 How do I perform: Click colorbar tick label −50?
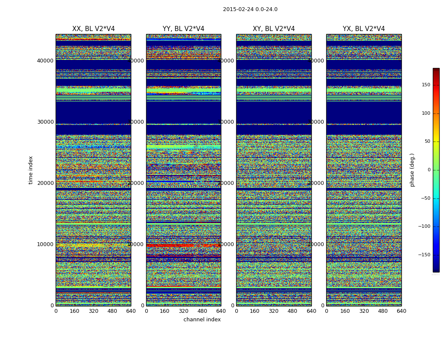tap(425, 198)
